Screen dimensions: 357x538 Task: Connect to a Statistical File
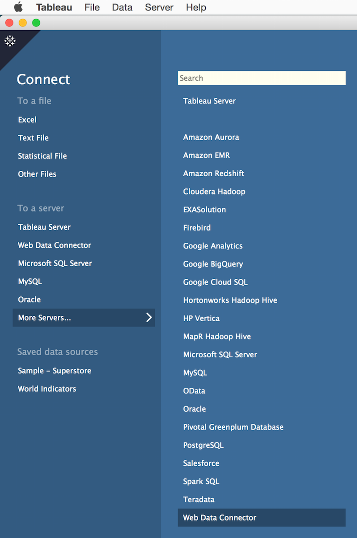(42, 156)
